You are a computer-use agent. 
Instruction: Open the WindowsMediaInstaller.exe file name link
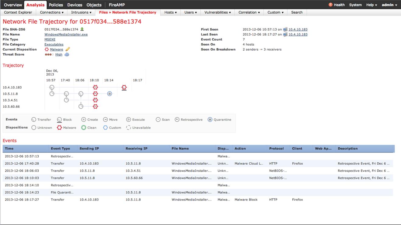click(x=66, y=35)
